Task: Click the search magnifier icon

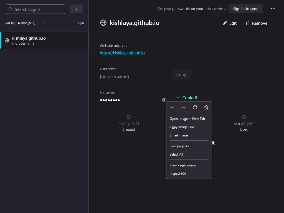Action: click(x=11, y=9)
